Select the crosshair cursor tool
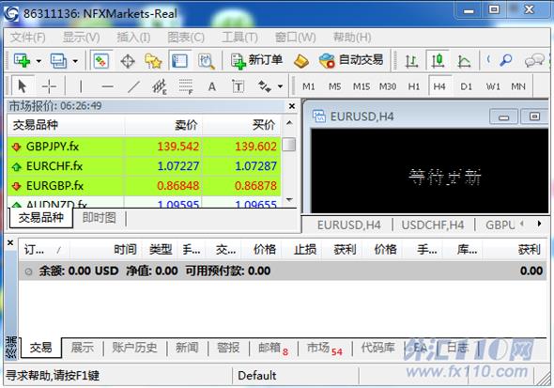The width and height of the screenshot is (554, 388). coord(49,86)
